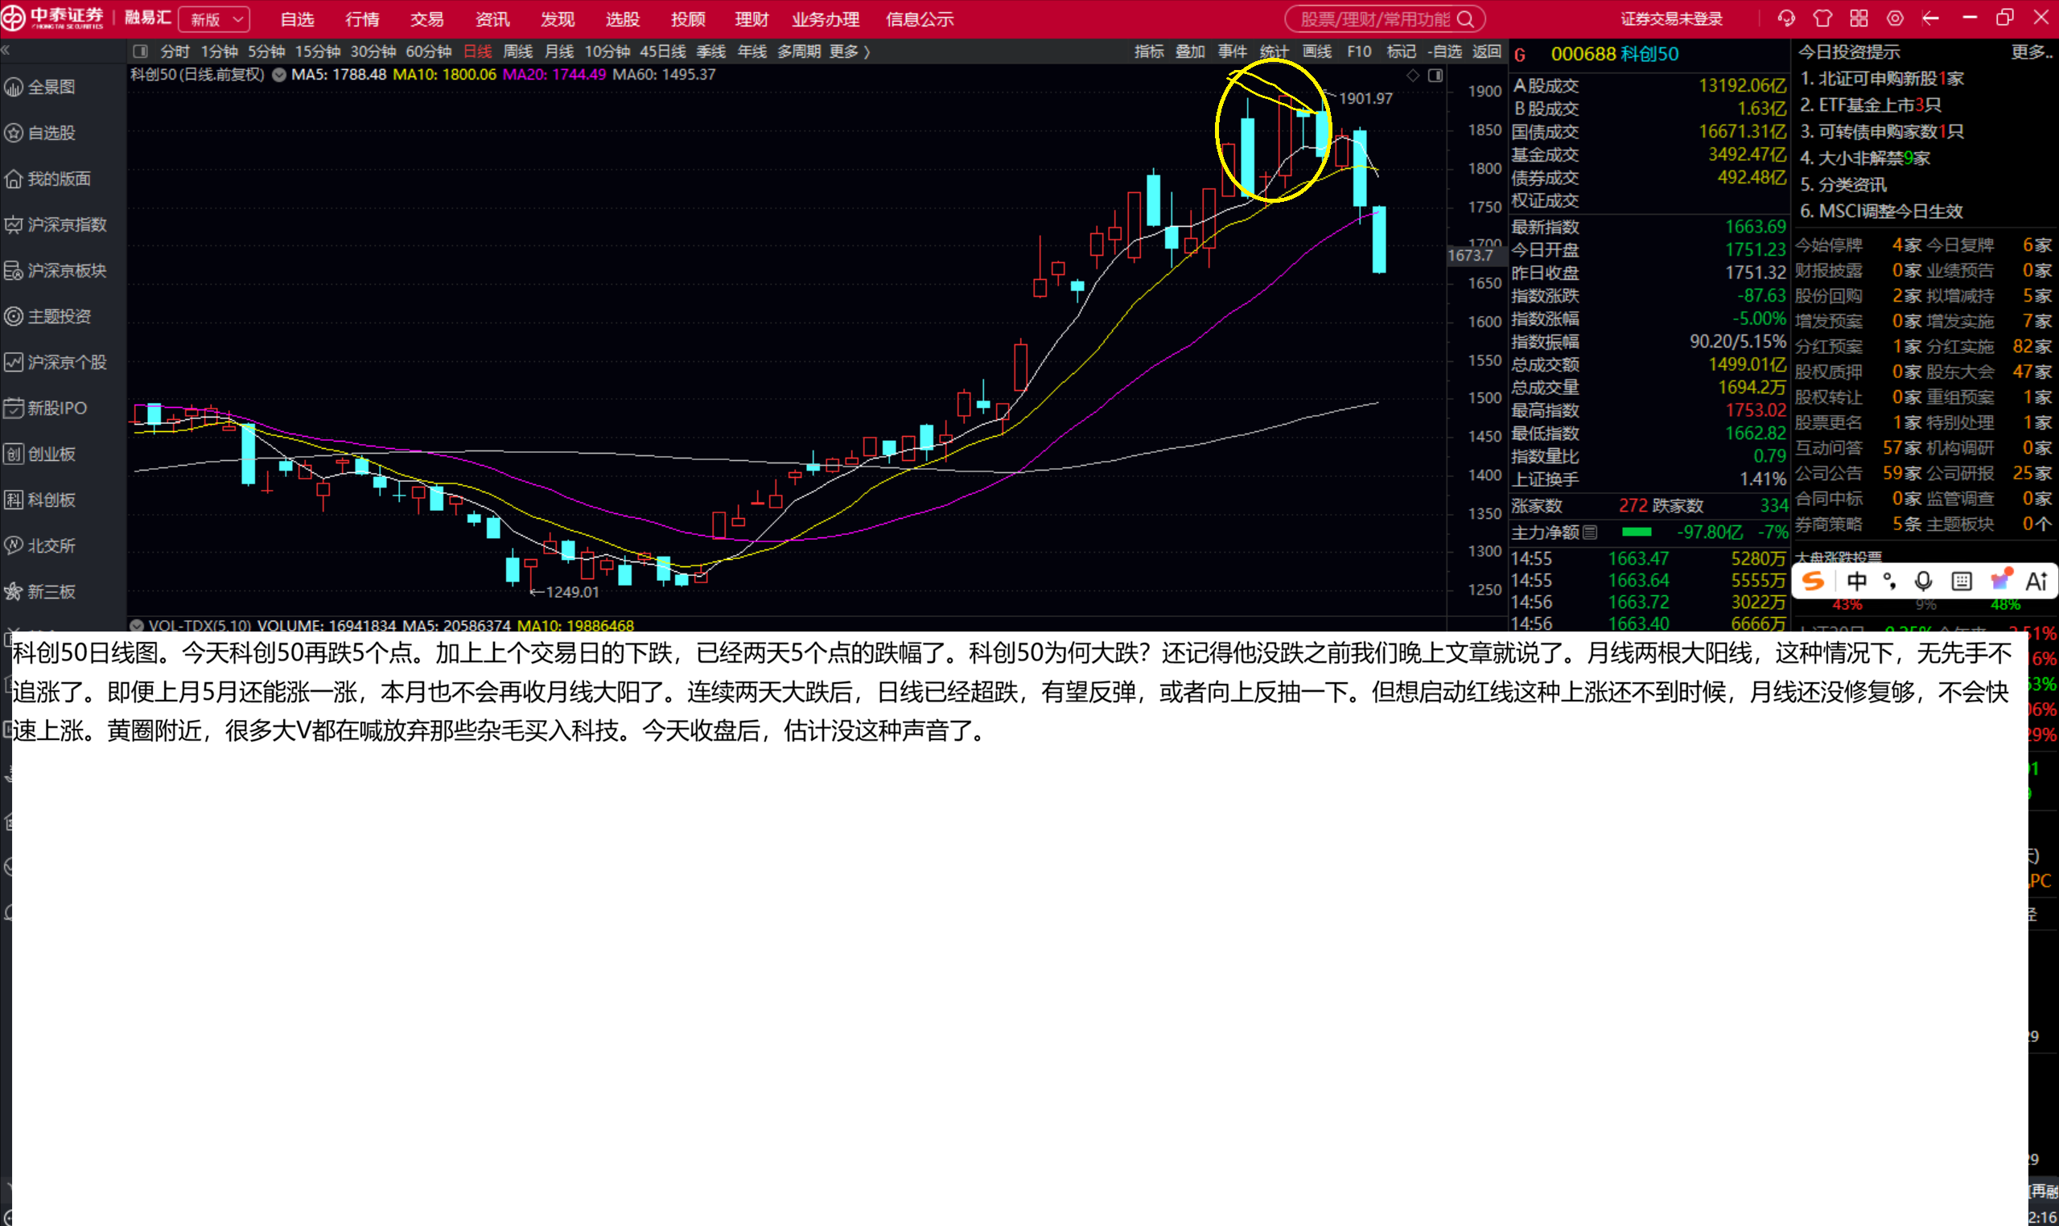Screen dimensions: 2059x1226
Task: Click the search magnifier icon
Action: (1466, 19)
